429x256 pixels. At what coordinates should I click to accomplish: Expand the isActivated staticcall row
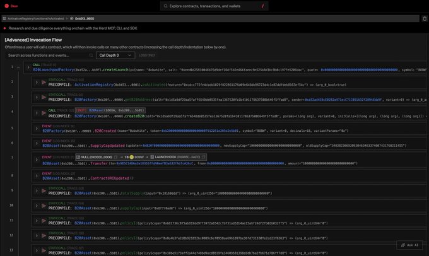(x=37, y=83)
